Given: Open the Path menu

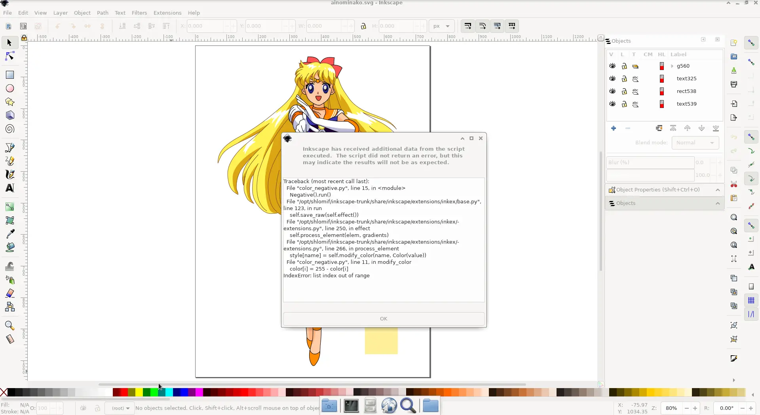Looking at the screenshot, I should 103,13.
